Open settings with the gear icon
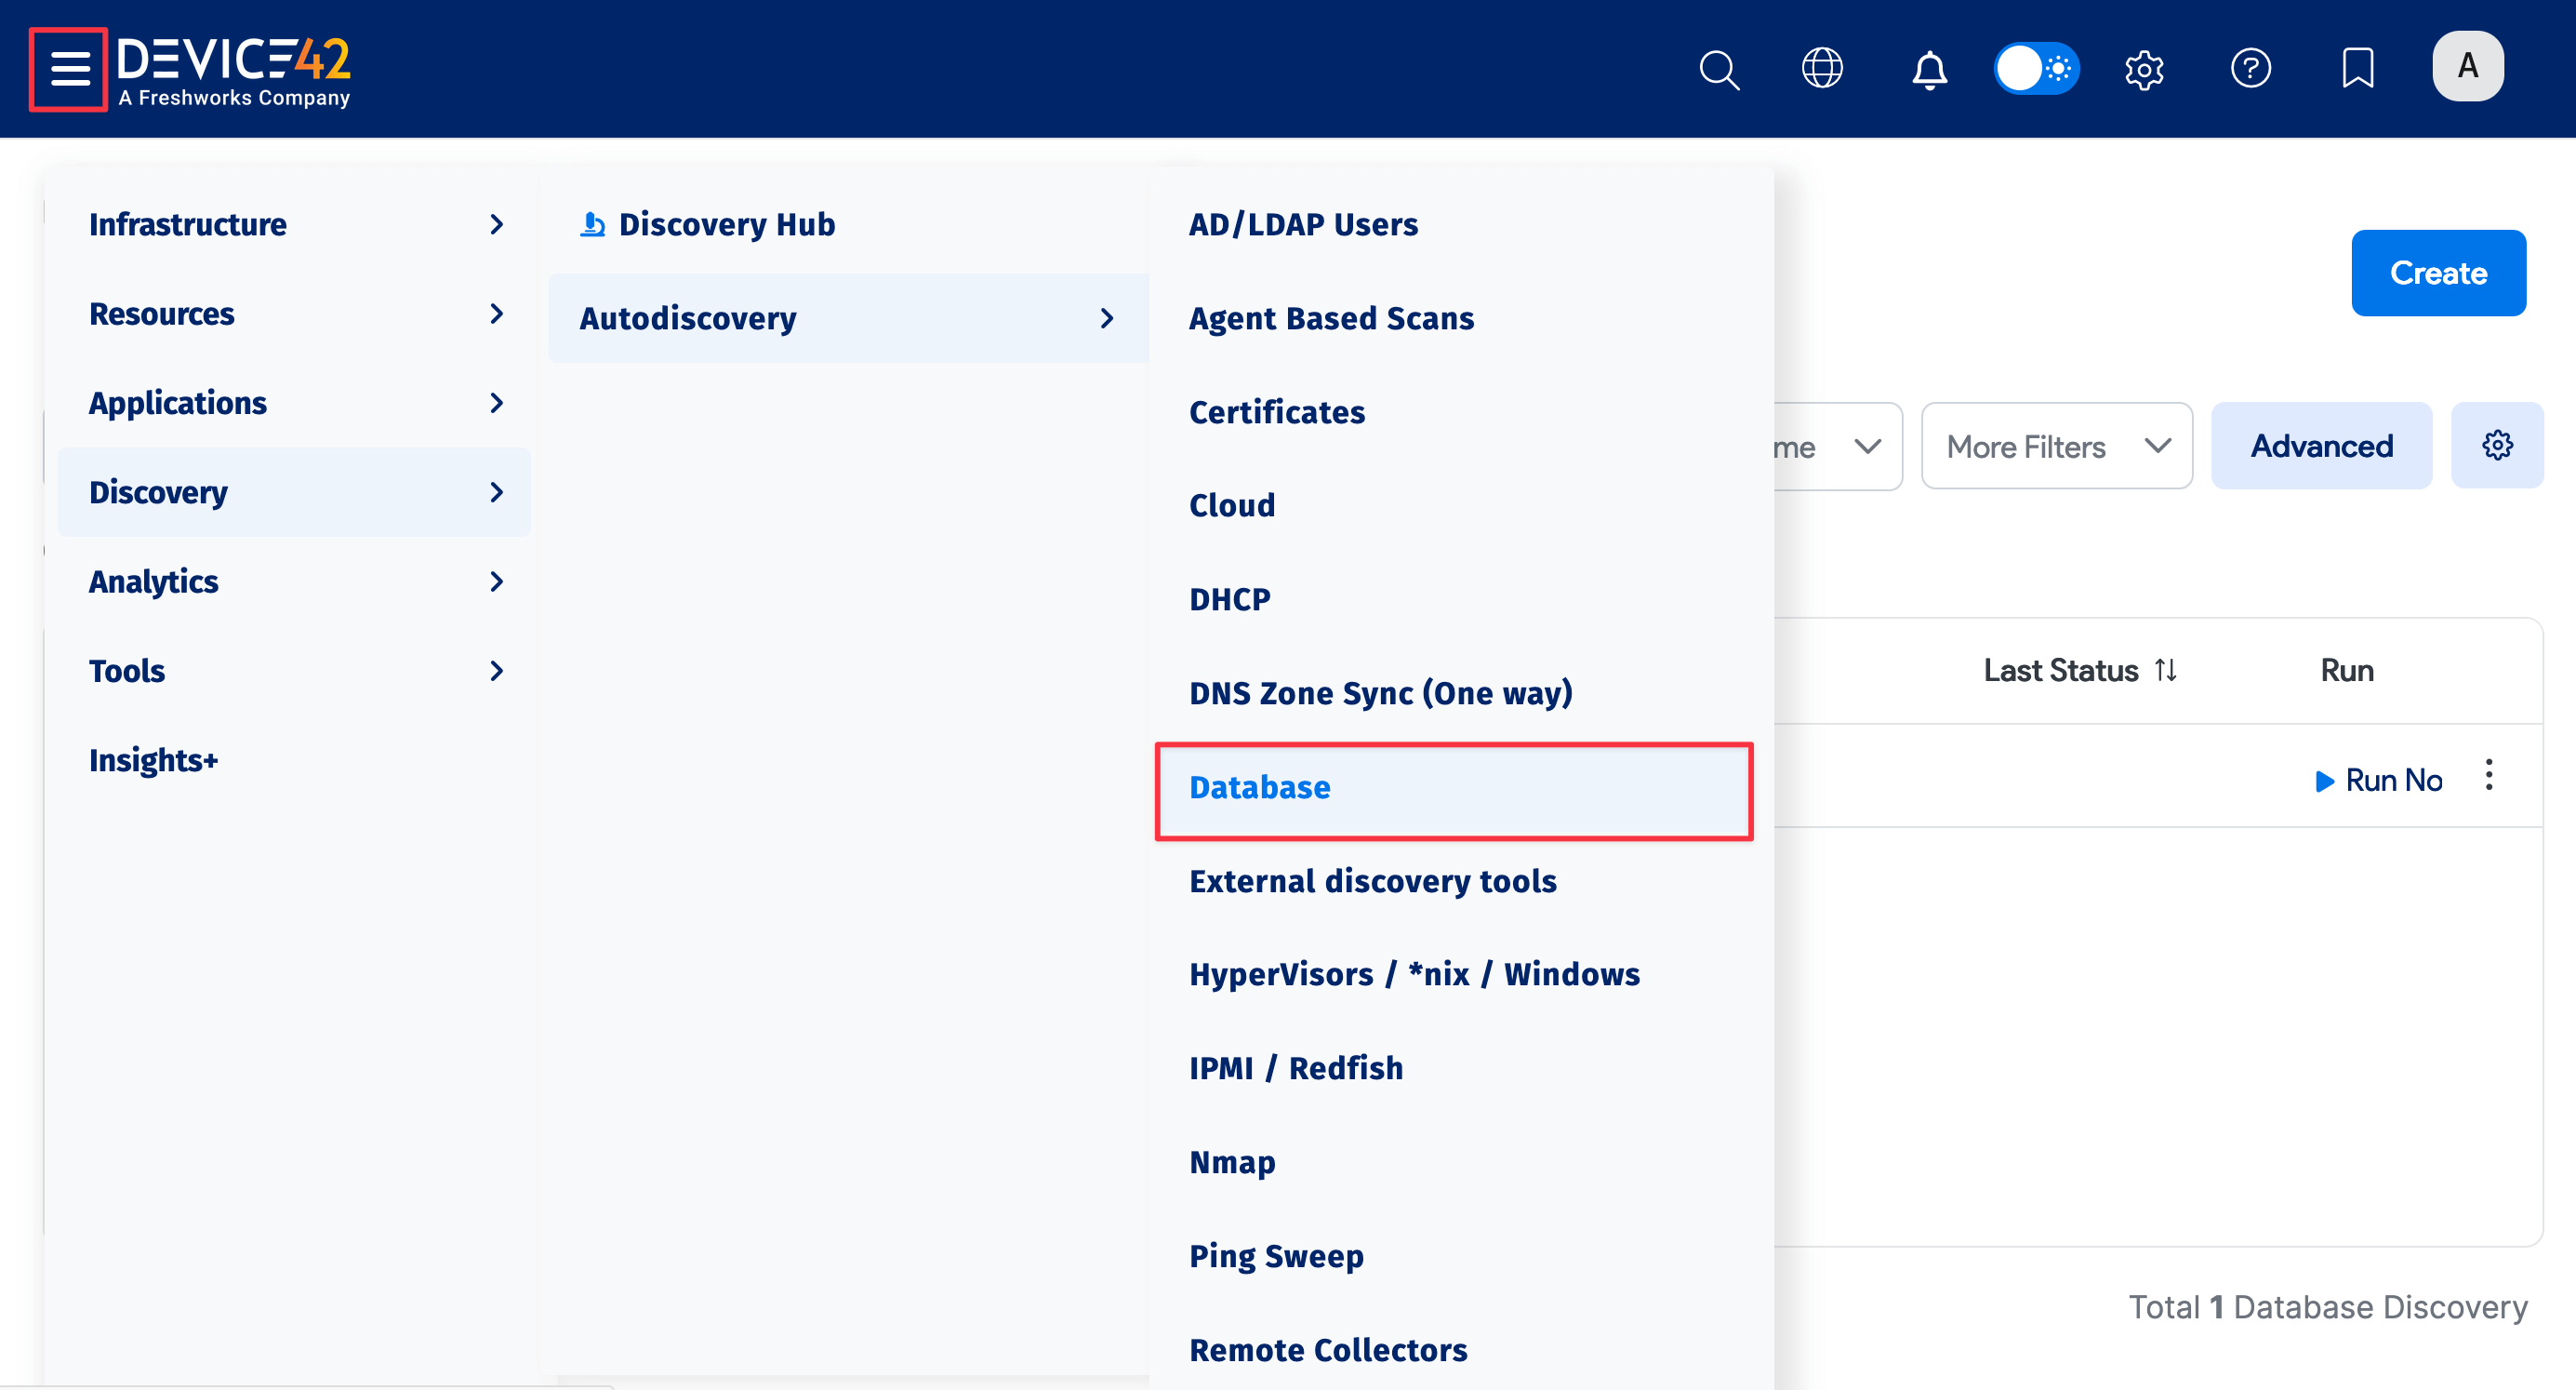 pyautogui.click(x=2144, y=68)
